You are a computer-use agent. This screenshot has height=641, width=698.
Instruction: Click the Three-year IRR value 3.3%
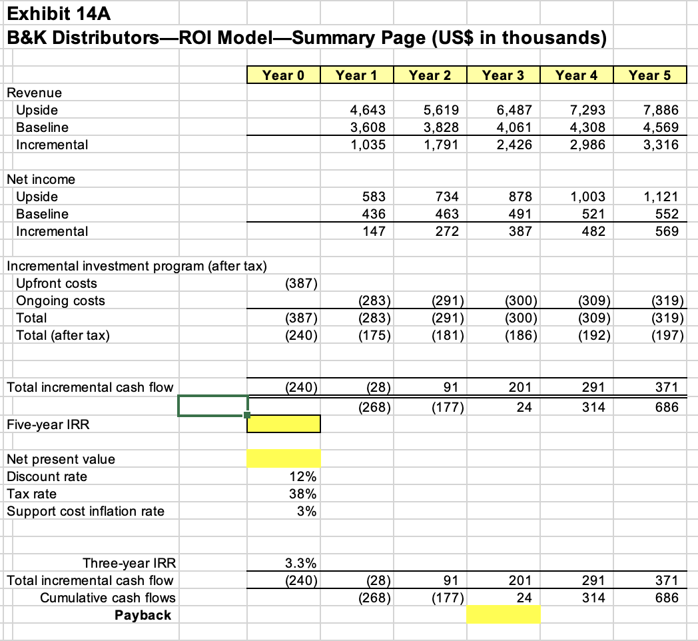283,562
